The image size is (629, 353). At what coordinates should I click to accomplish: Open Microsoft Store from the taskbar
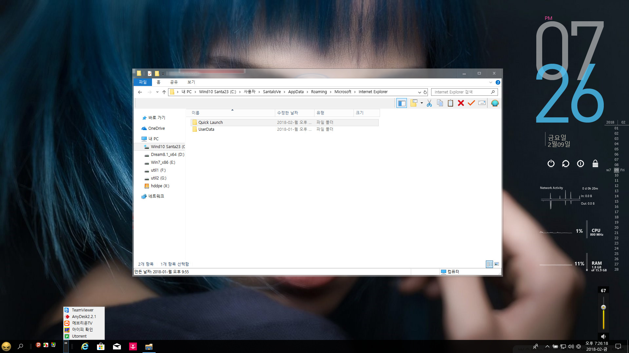[x=101, y=346]
